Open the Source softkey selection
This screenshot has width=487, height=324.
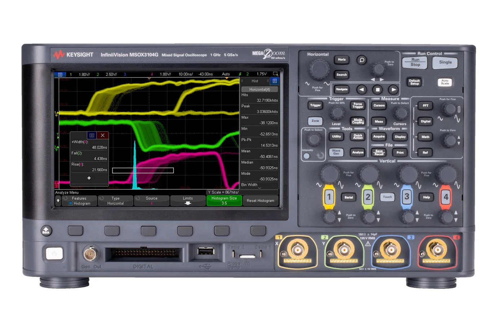[x=152, y=201]
